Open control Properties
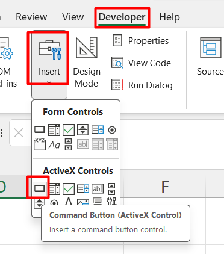224x254 pixels. click(140, 41)
